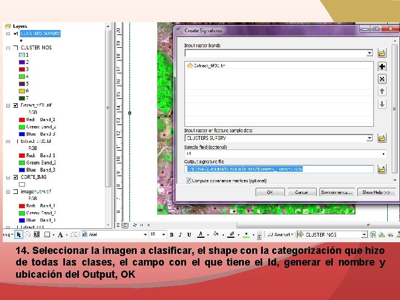The height and width of the screenshot is (300, 400).
Task: Open the Arial font name dropdown
Action: coord(145,234)
